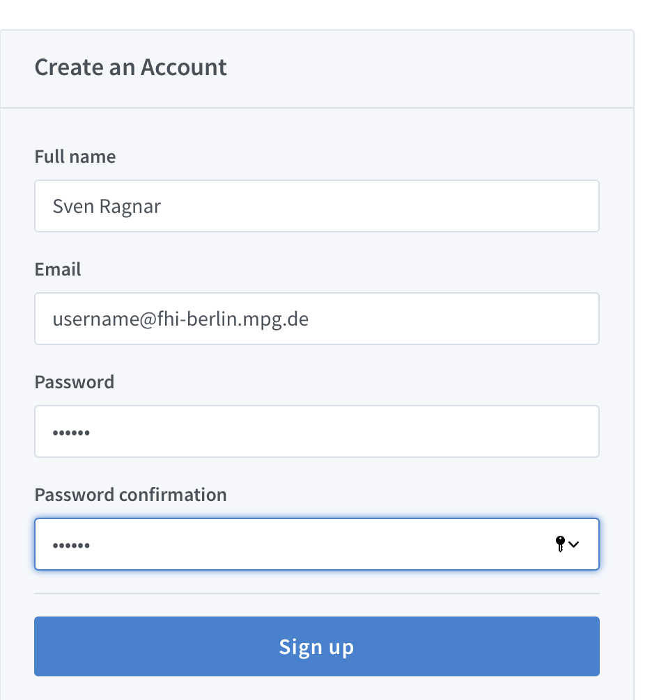Focus the Email input field
This screenshot has height=700, width=652.
coord(317,319)
